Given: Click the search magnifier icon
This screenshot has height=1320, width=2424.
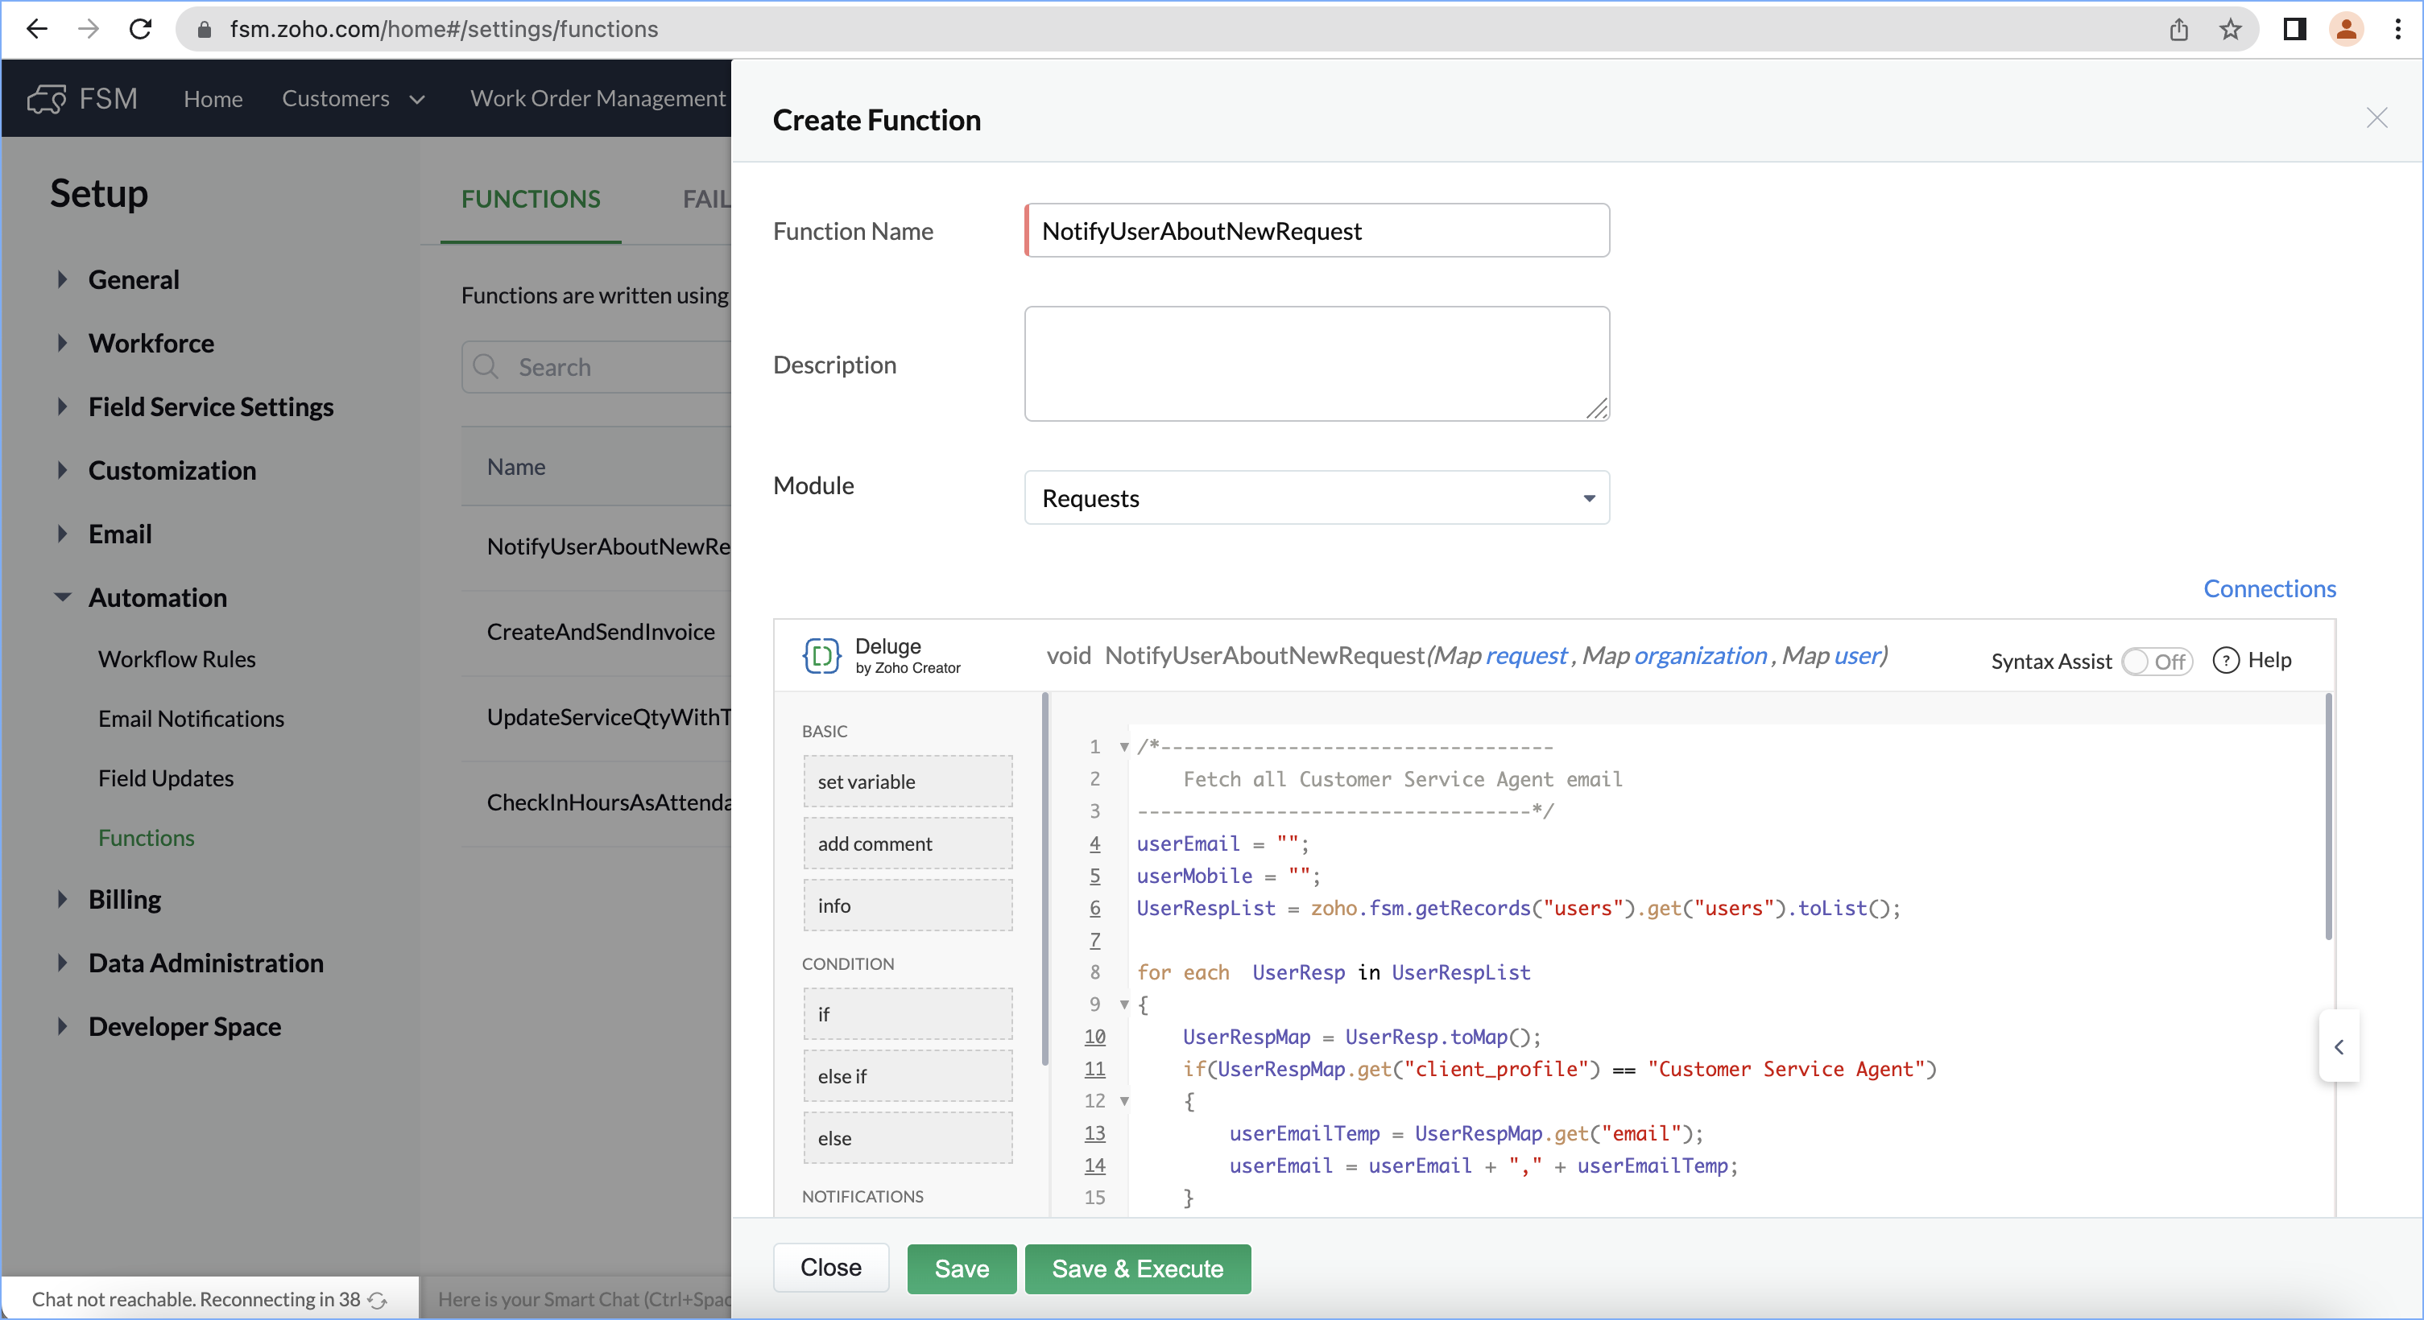Looking at the screenshot, I should [486, 367].
